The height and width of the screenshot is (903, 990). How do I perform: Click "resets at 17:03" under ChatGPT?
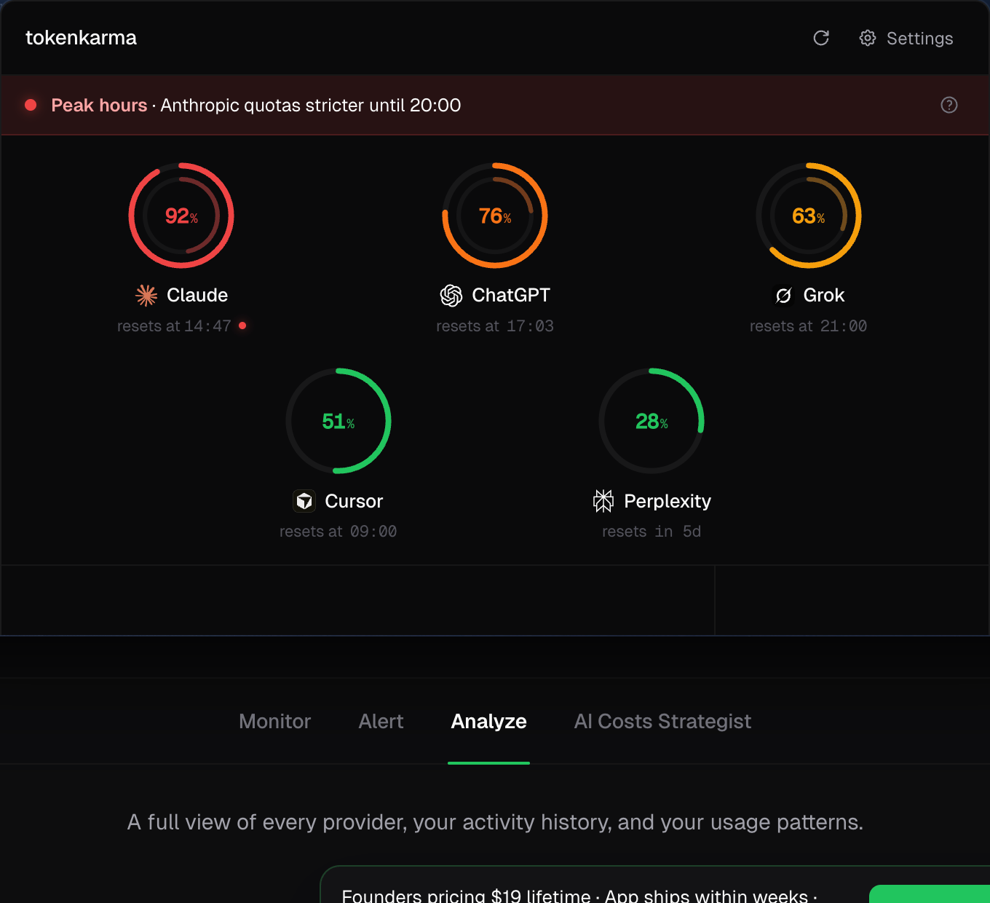[x=495, y=326]
